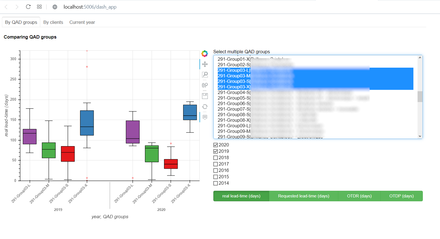Switch to the By clients tab
This screenshot has width=440, height=239.
[53, 22]
